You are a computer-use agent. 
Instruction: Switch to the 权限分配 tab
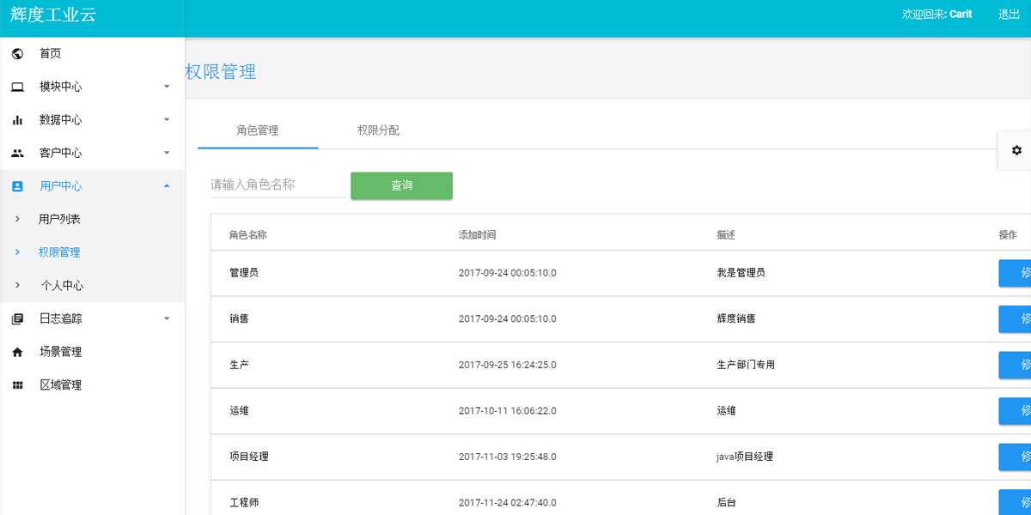coord(378,130)
